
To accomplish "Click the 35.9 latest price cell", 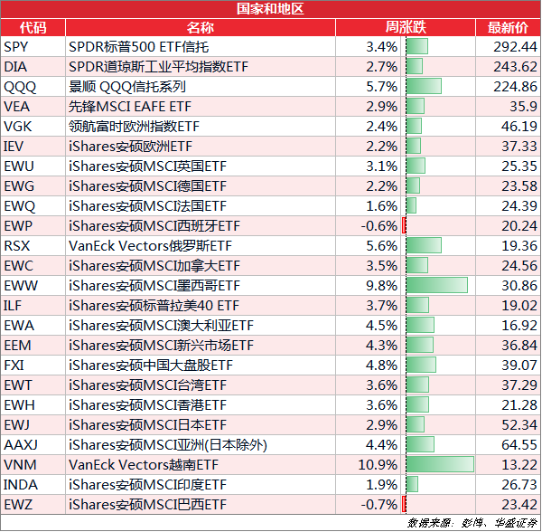I will pyautogui.click(x=508, y=106).
